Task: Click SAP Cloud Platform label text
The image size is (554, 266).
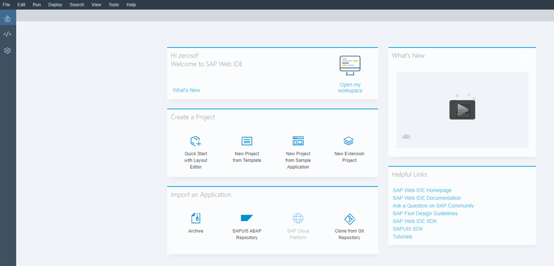Action: [x=298, y=234]
